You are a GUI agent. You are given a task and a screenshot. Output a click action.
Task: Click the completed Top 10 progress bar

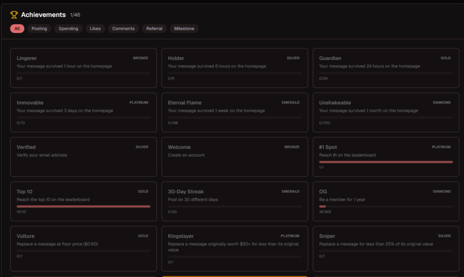83,206
